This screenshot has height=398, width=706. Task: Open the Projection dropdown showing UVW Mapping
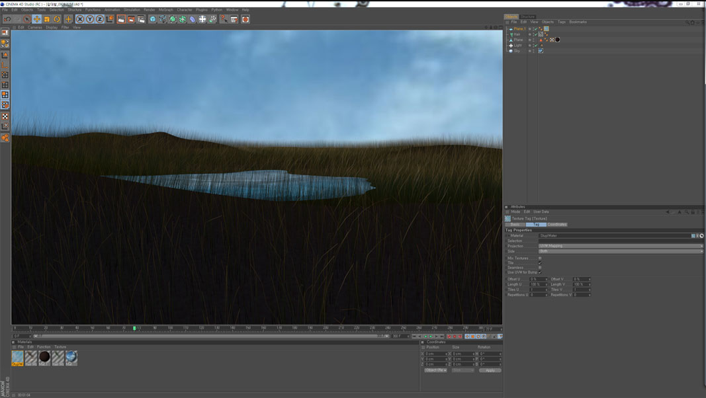pyautogui.click(x=621, y=246)
